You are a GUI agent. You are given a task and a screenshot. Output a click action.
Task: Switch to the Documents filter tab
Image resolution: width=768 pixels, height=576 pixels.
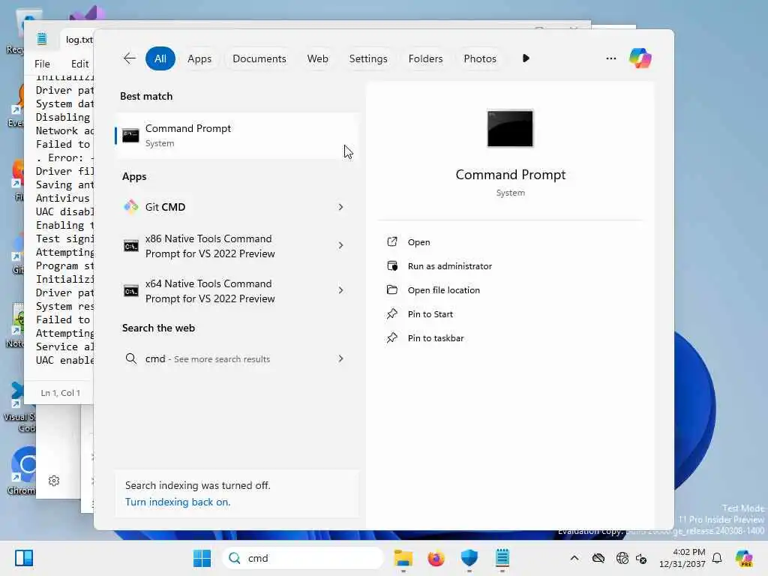click(x=259, y=58)
